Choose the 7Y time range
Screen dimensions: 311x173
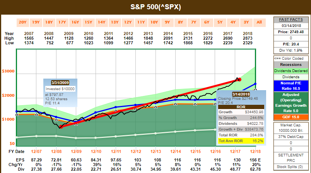point(193,22)
